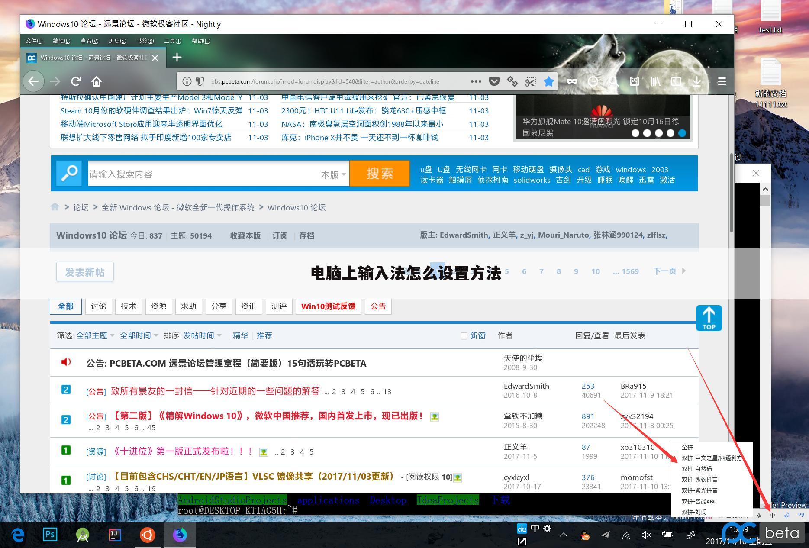This screenshot has height=548, width=809.
Task: Open the 工具(T) menu
Action: click(173, 41)
